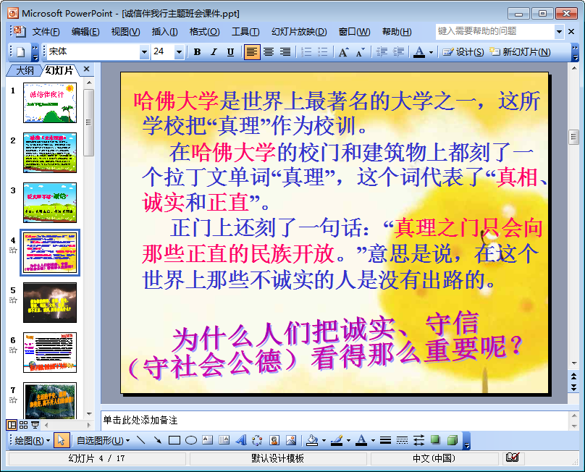585x472 pixels.
Task: Toggle Italic formatting
Action: pyautogui.click(x=214, y=52)
